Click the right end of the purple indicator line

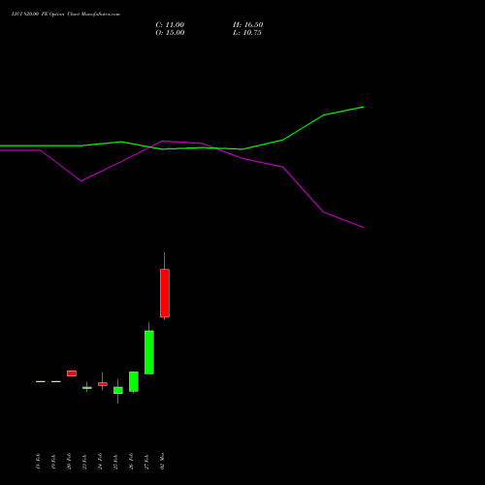click(x=363, y=227)
